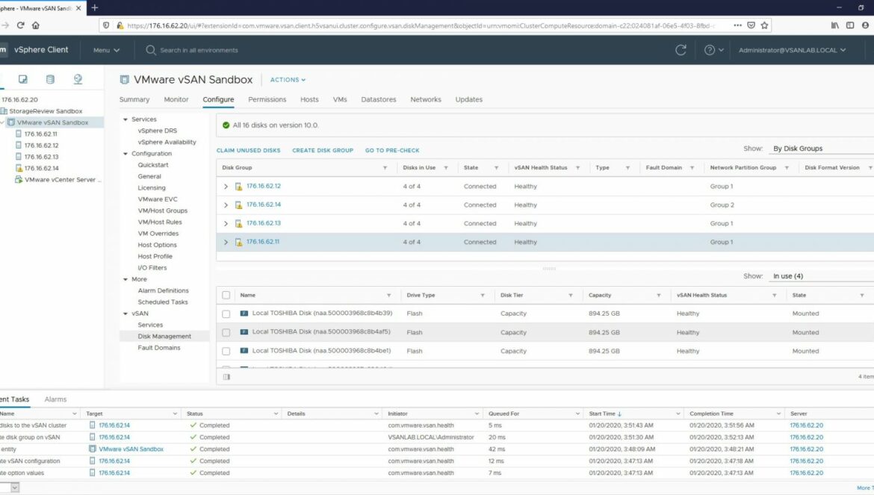Open the 176.16.62.11 disk group link

[x=262, y=242]
